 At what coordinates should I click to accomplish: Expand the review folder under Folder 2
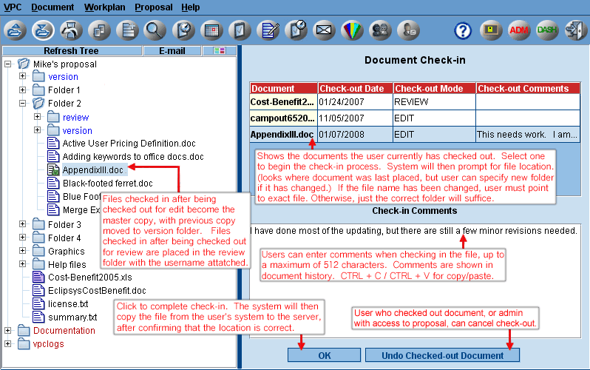click(37, 117)
